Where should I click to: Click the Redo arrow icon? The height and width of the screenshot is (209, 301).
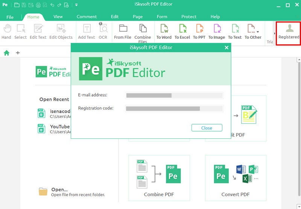tap(59, 5)
